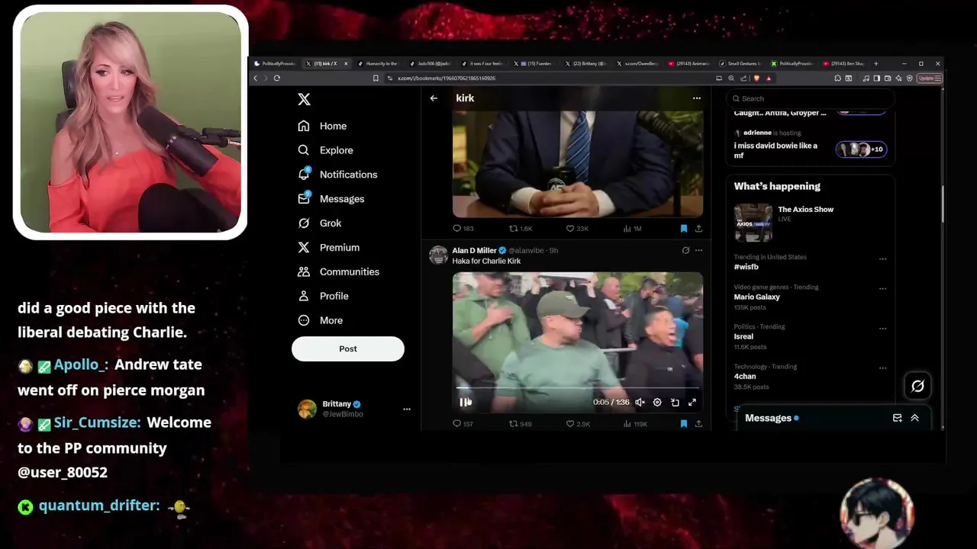This screenshot has height=549, width=977.
Task: Click the back arrow beside kirk
Action: (434, 98)
